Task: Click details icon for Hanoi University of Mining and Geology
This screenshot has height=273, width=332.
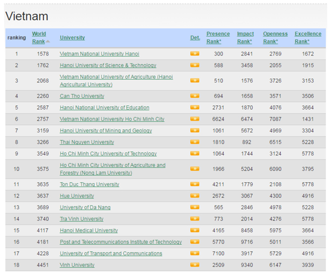Action: click(x=195, y=130)
